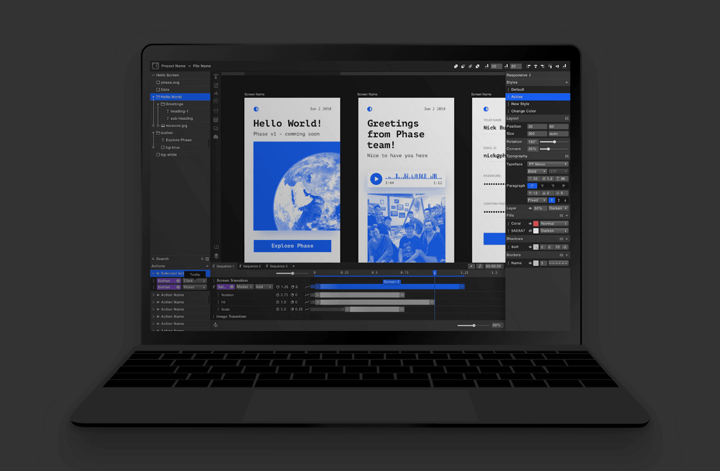Click the Rotation slider in Layout

coord(554,142)
